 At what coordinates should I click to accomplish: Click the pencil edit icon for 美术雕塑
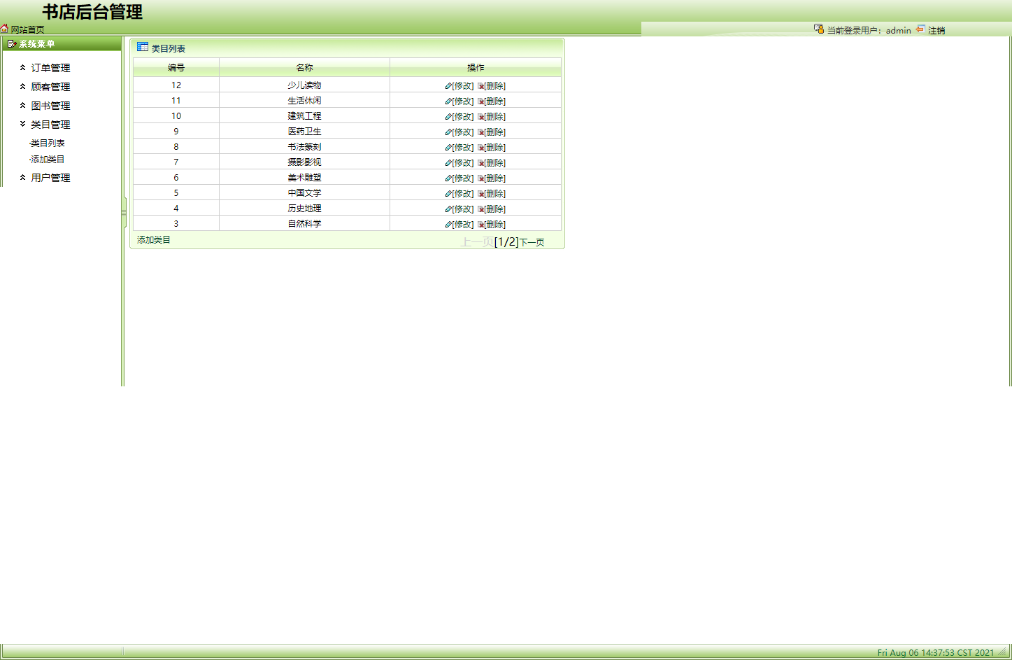(448, 178)
